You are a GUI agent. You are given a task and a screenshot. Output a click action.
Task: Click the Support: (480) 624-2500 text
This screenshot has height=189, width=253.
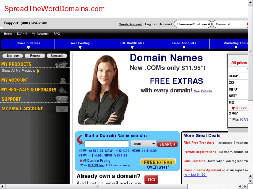pyautogui.click(x=25, y=23)
